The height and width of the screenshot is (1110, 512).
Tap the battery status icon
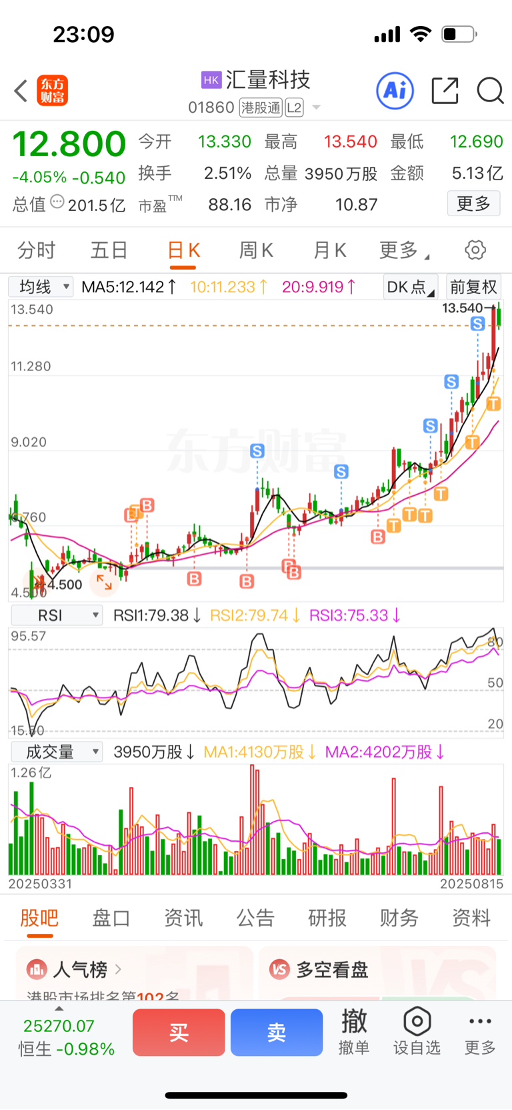[x=460, y=34]
